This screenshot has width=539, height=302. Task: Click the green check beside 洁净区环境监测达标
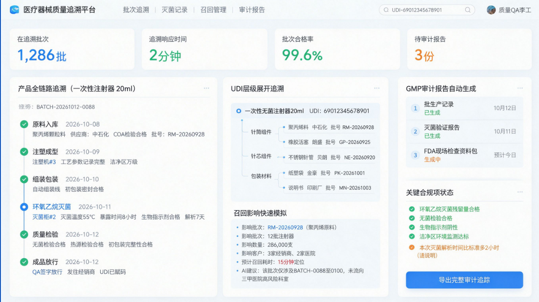(x=412, y=236)
